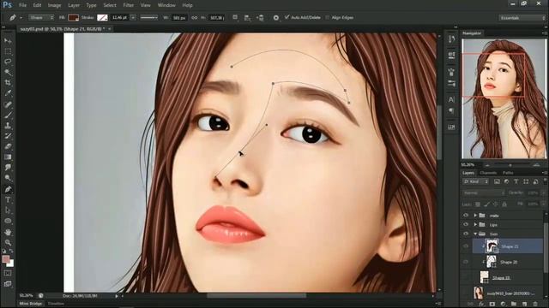Viewport: 549px width, 308px height.
Task: Select the Zoom tool in toolbox
Action: coord(8,242)
